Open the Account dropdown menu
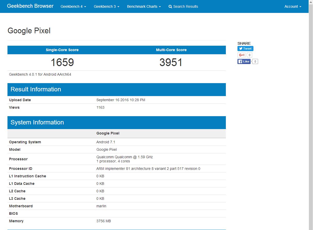The height and width of the screenshot is (230, 313). point(293,6)
